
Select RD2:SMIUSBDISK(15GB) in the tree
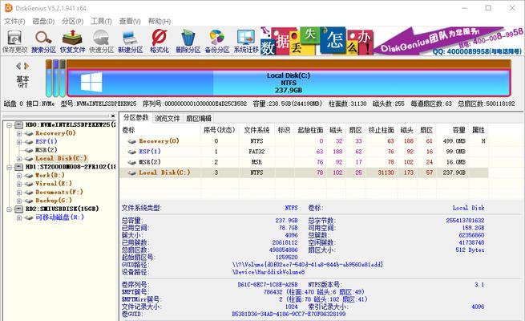(x=62, y=209)
